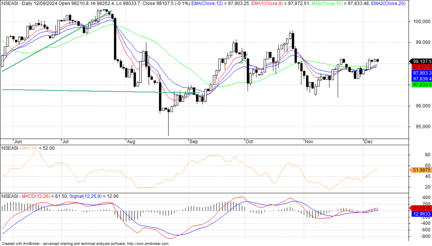Click the Jun label on date axis

coord(18,142)
